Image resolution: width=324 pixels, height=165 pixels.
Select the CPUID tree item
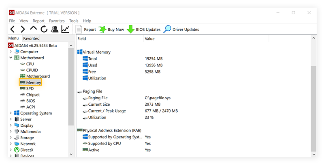click(x=32, y=70)
